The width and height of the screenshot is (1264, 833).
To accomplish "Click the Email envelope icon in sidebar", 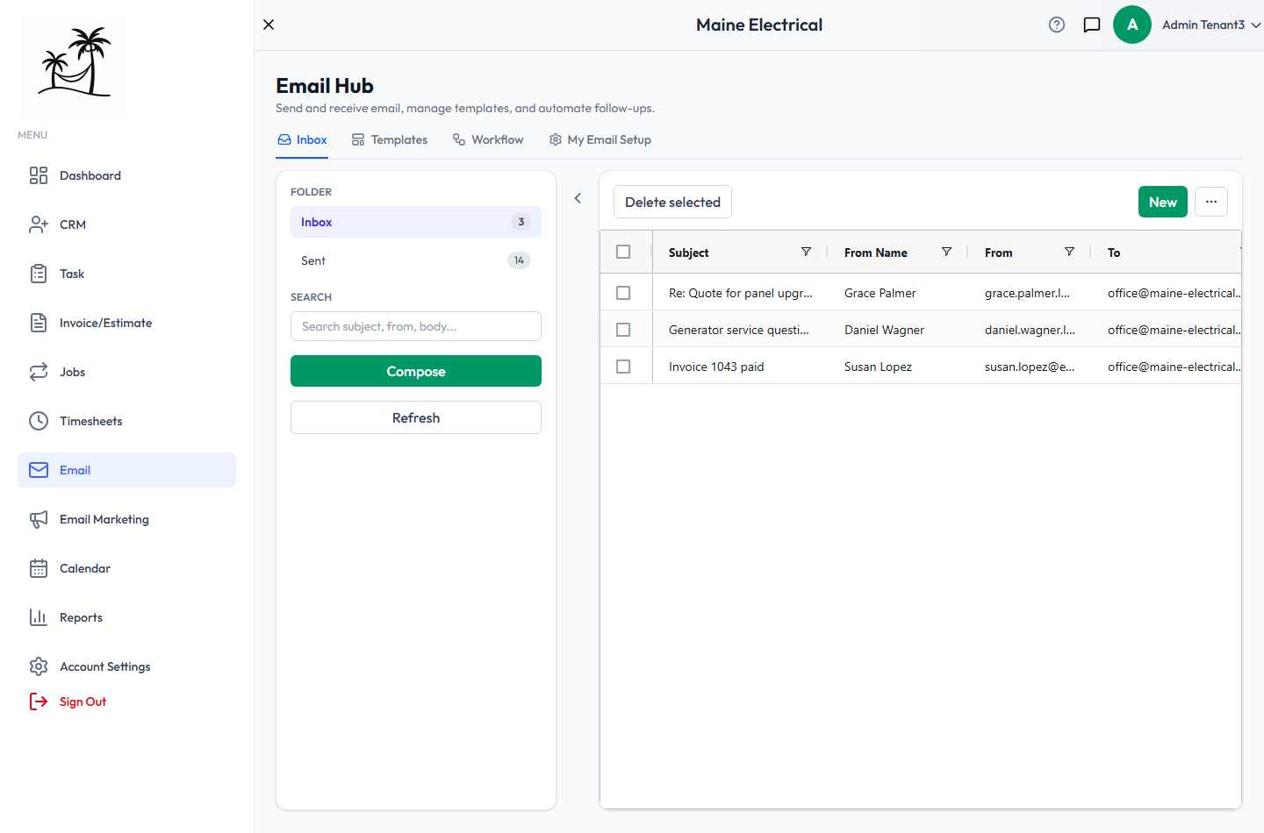I will pyautogui.click(x=39, y=470).
